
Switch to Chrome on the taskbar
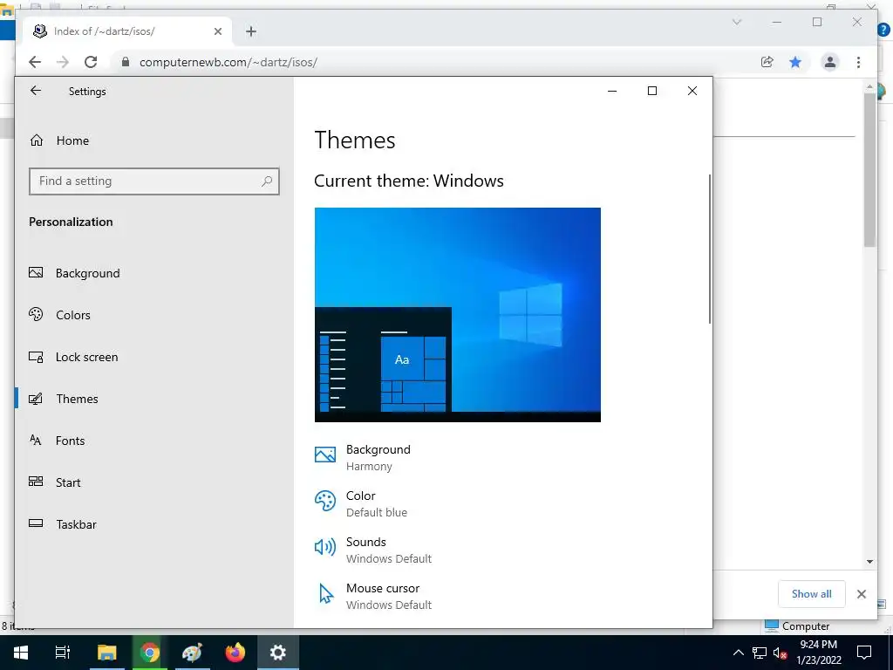coord(150,653)
